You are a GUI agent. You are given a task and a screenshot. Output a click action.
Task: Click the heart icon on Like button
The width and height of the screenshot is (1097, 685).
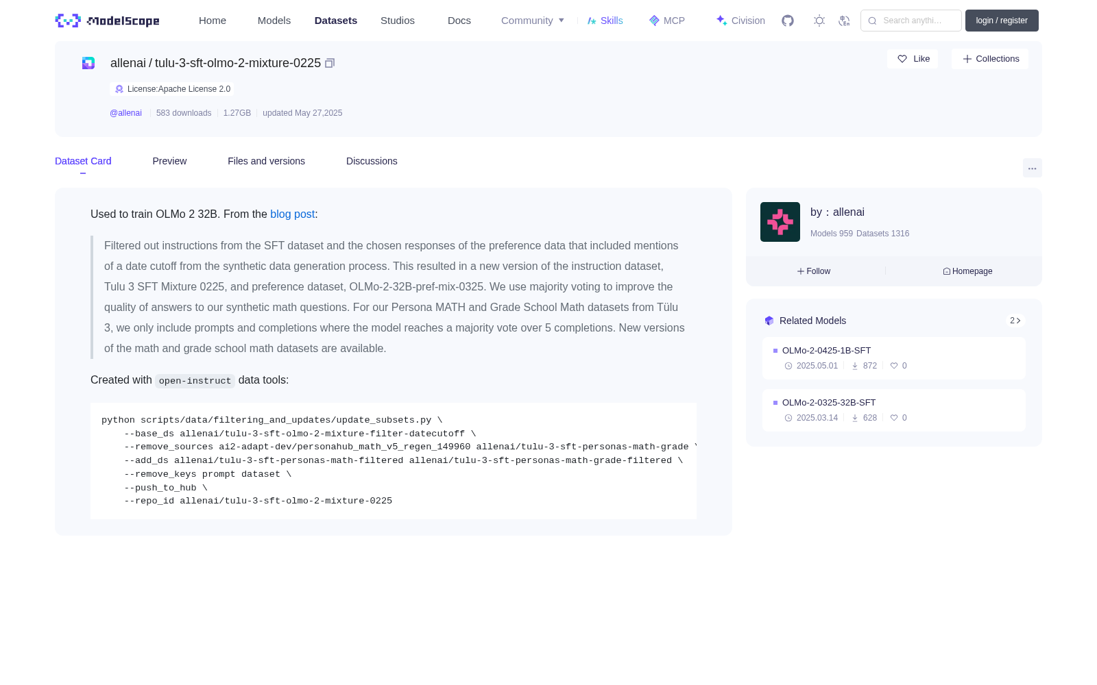point(902,59)
